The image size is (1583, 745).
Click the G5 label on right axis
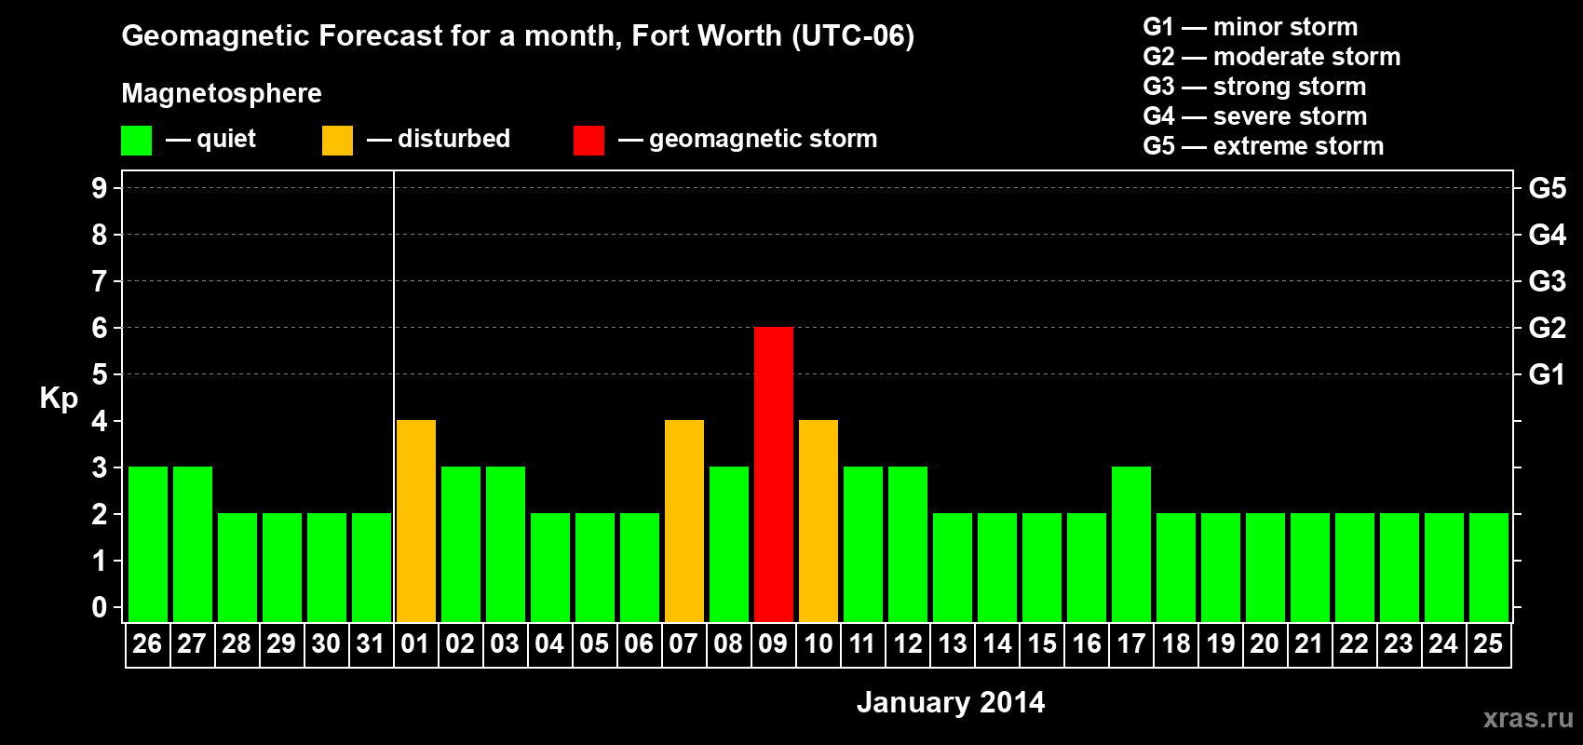coord(1548,188)
